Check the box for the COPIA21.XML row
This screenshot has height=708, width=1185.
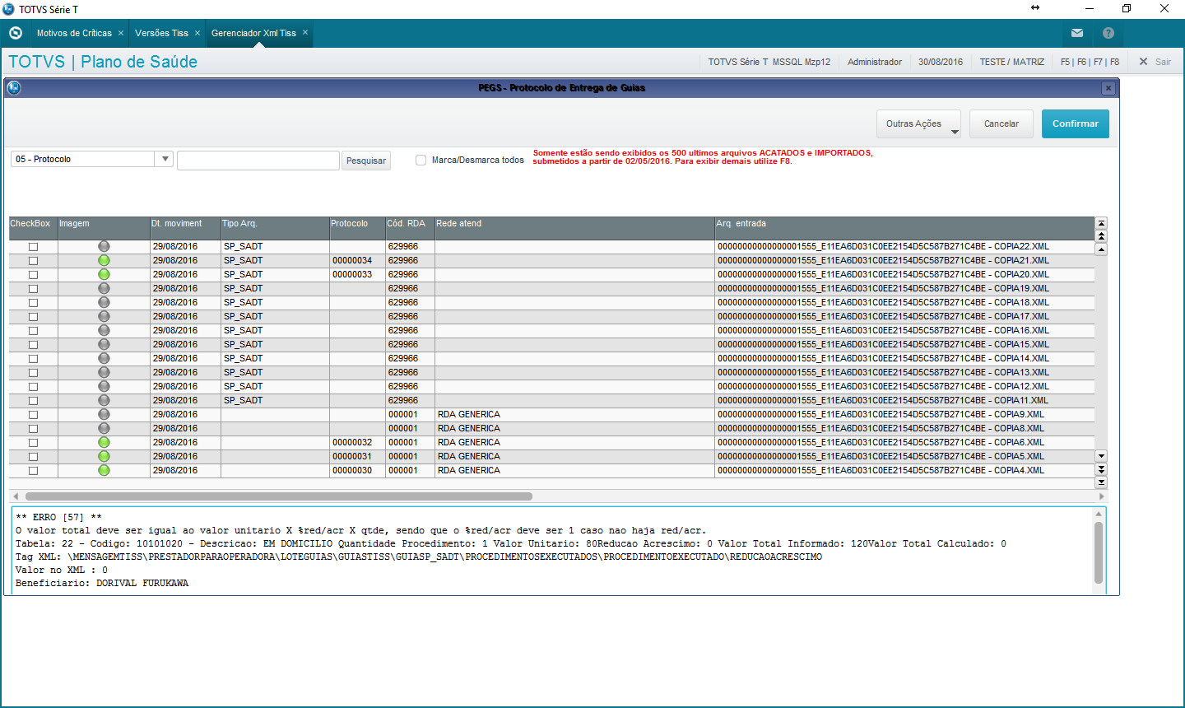(x=33, y=261)
